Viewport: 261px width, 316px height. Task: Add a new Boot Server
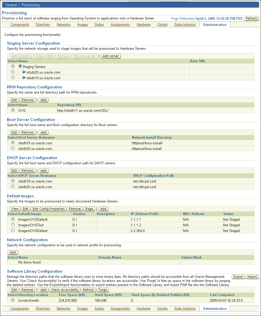43,132
